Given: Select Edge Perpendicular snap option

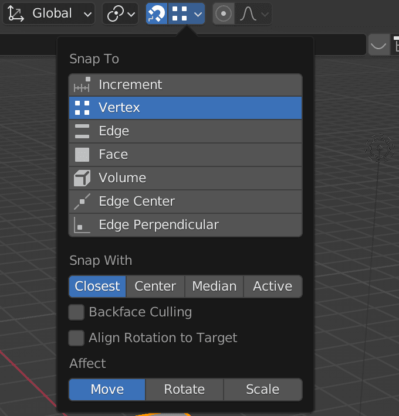Looking at the screenshot, I should (185, 225).
